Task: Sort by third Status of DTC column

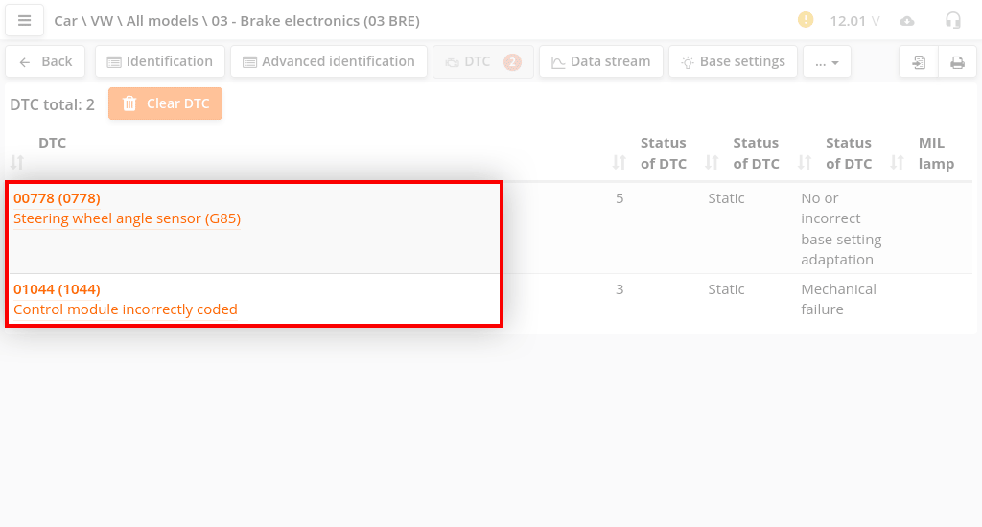Action: [804, 163]
